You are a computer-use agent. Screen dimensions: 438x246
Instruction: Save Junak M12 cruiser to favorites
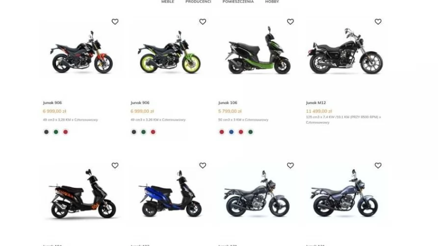tap(378, 22)
